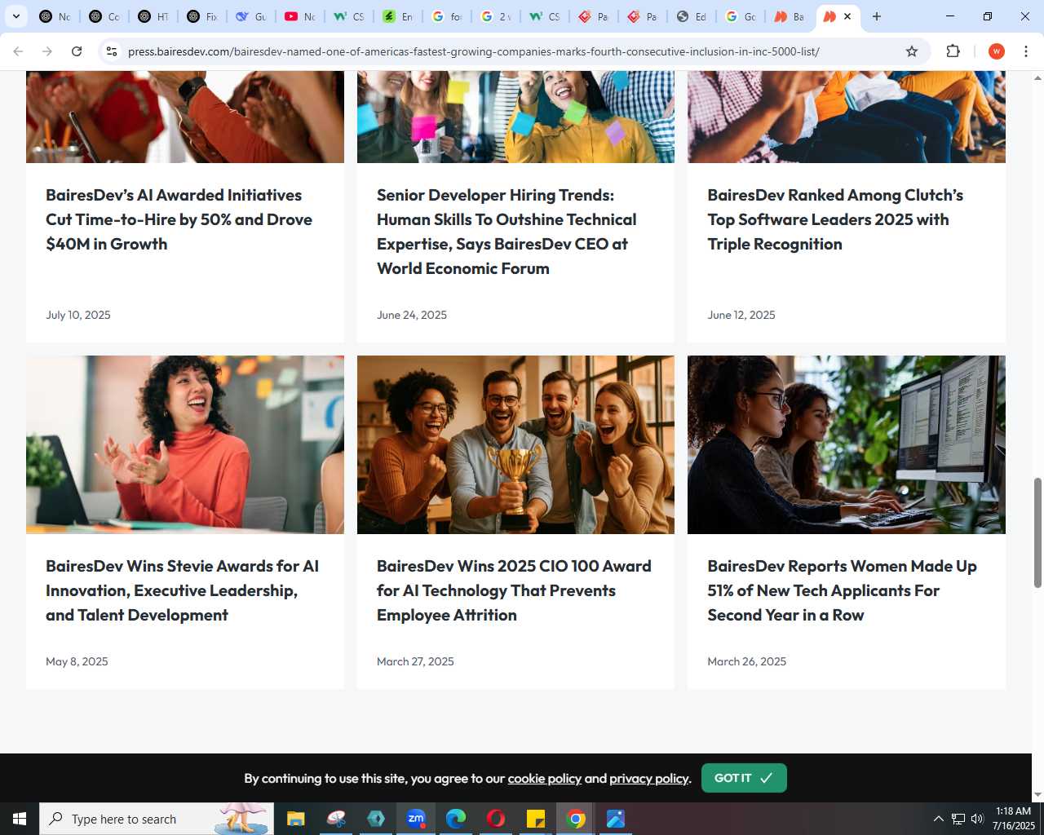Click the Chrome icon in the taskbar

576,819
